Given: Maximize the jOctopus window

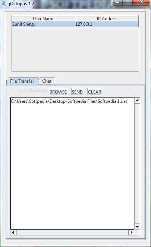Looking at the screenshot, I should 128,2.
